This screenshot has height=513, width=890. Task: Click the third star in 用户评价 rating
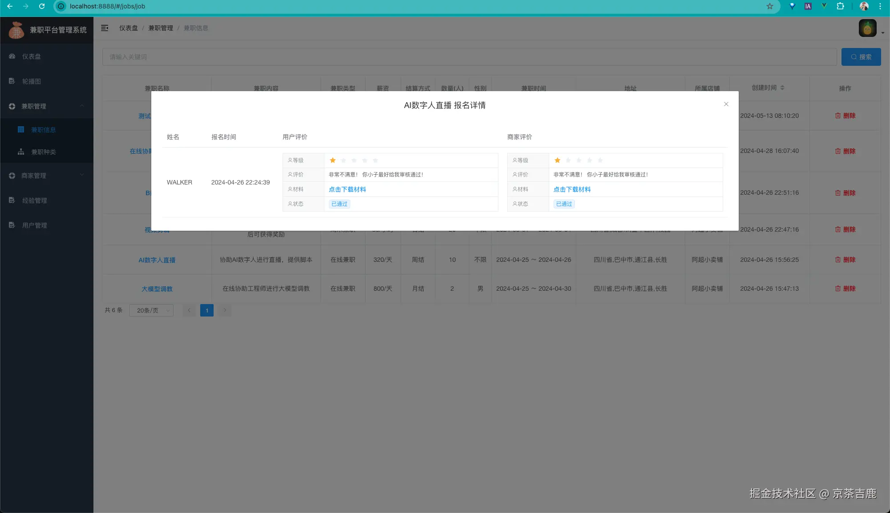pyautogui.click(x=354, y=160)
